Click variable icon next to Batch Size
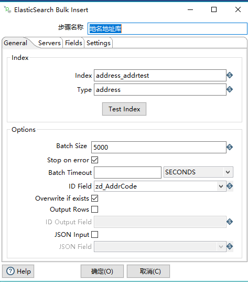The image size is (248, 282). coord(230,147)
